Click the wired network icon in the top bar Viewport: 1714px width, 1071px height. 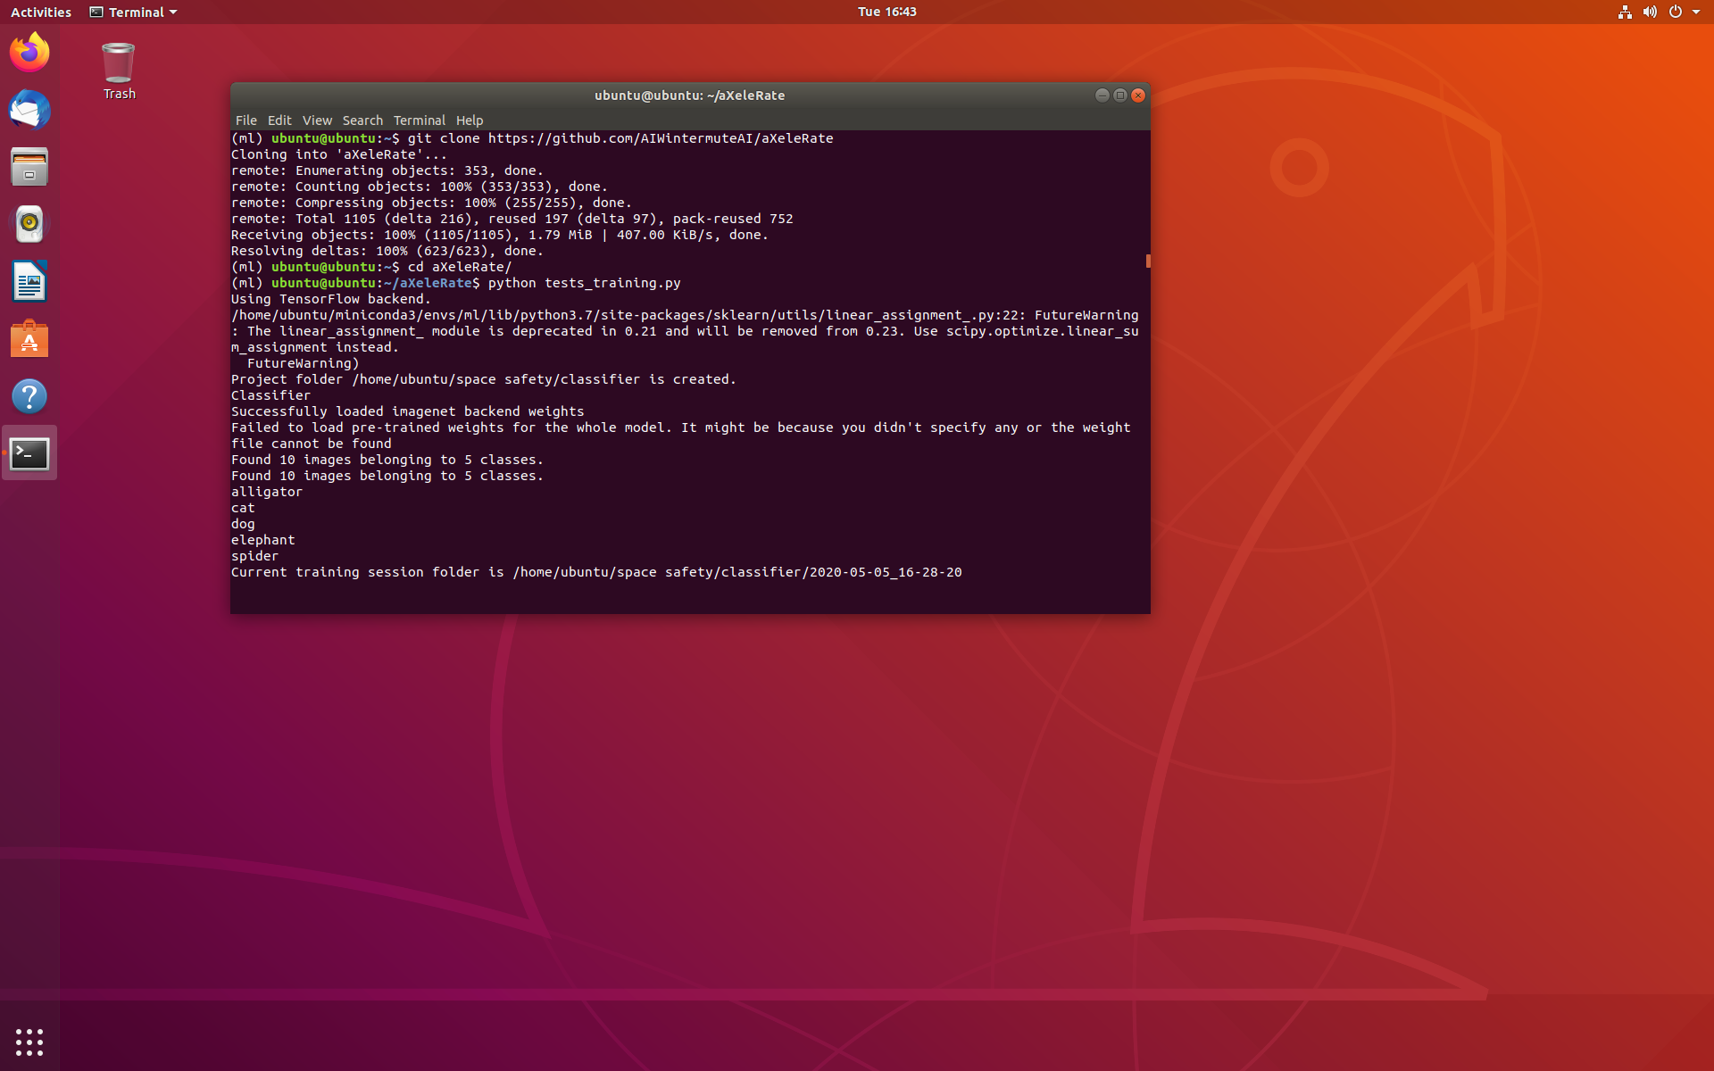coord(1624,12)
